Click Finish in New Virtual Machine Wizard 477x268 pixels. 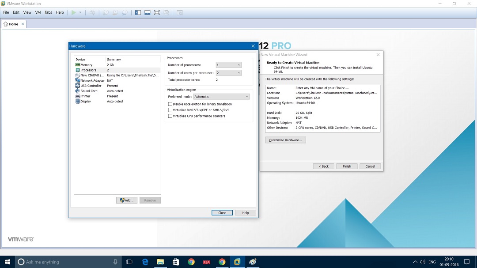click(x=347, y=166)
